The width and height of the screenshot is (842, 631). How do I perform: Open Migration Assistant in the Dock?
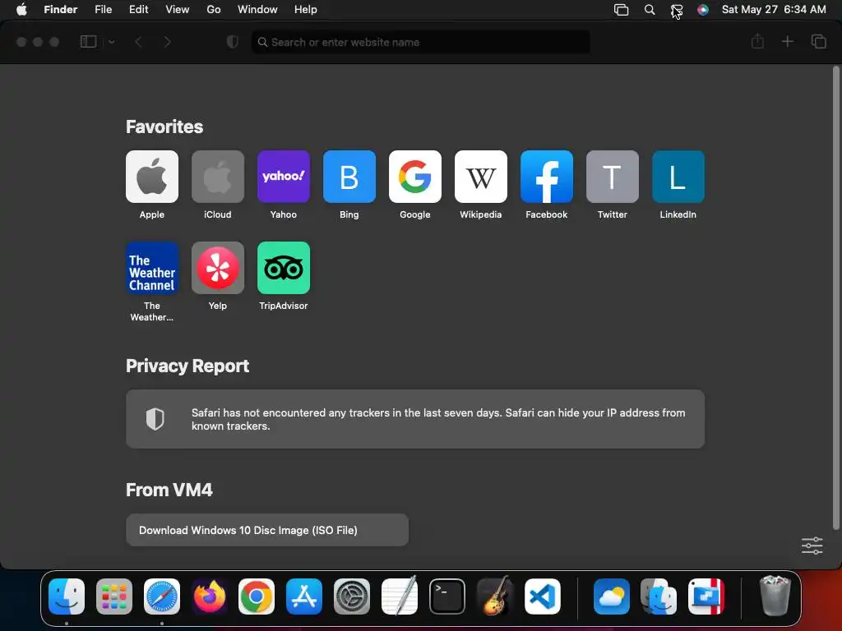click(659, 596)
